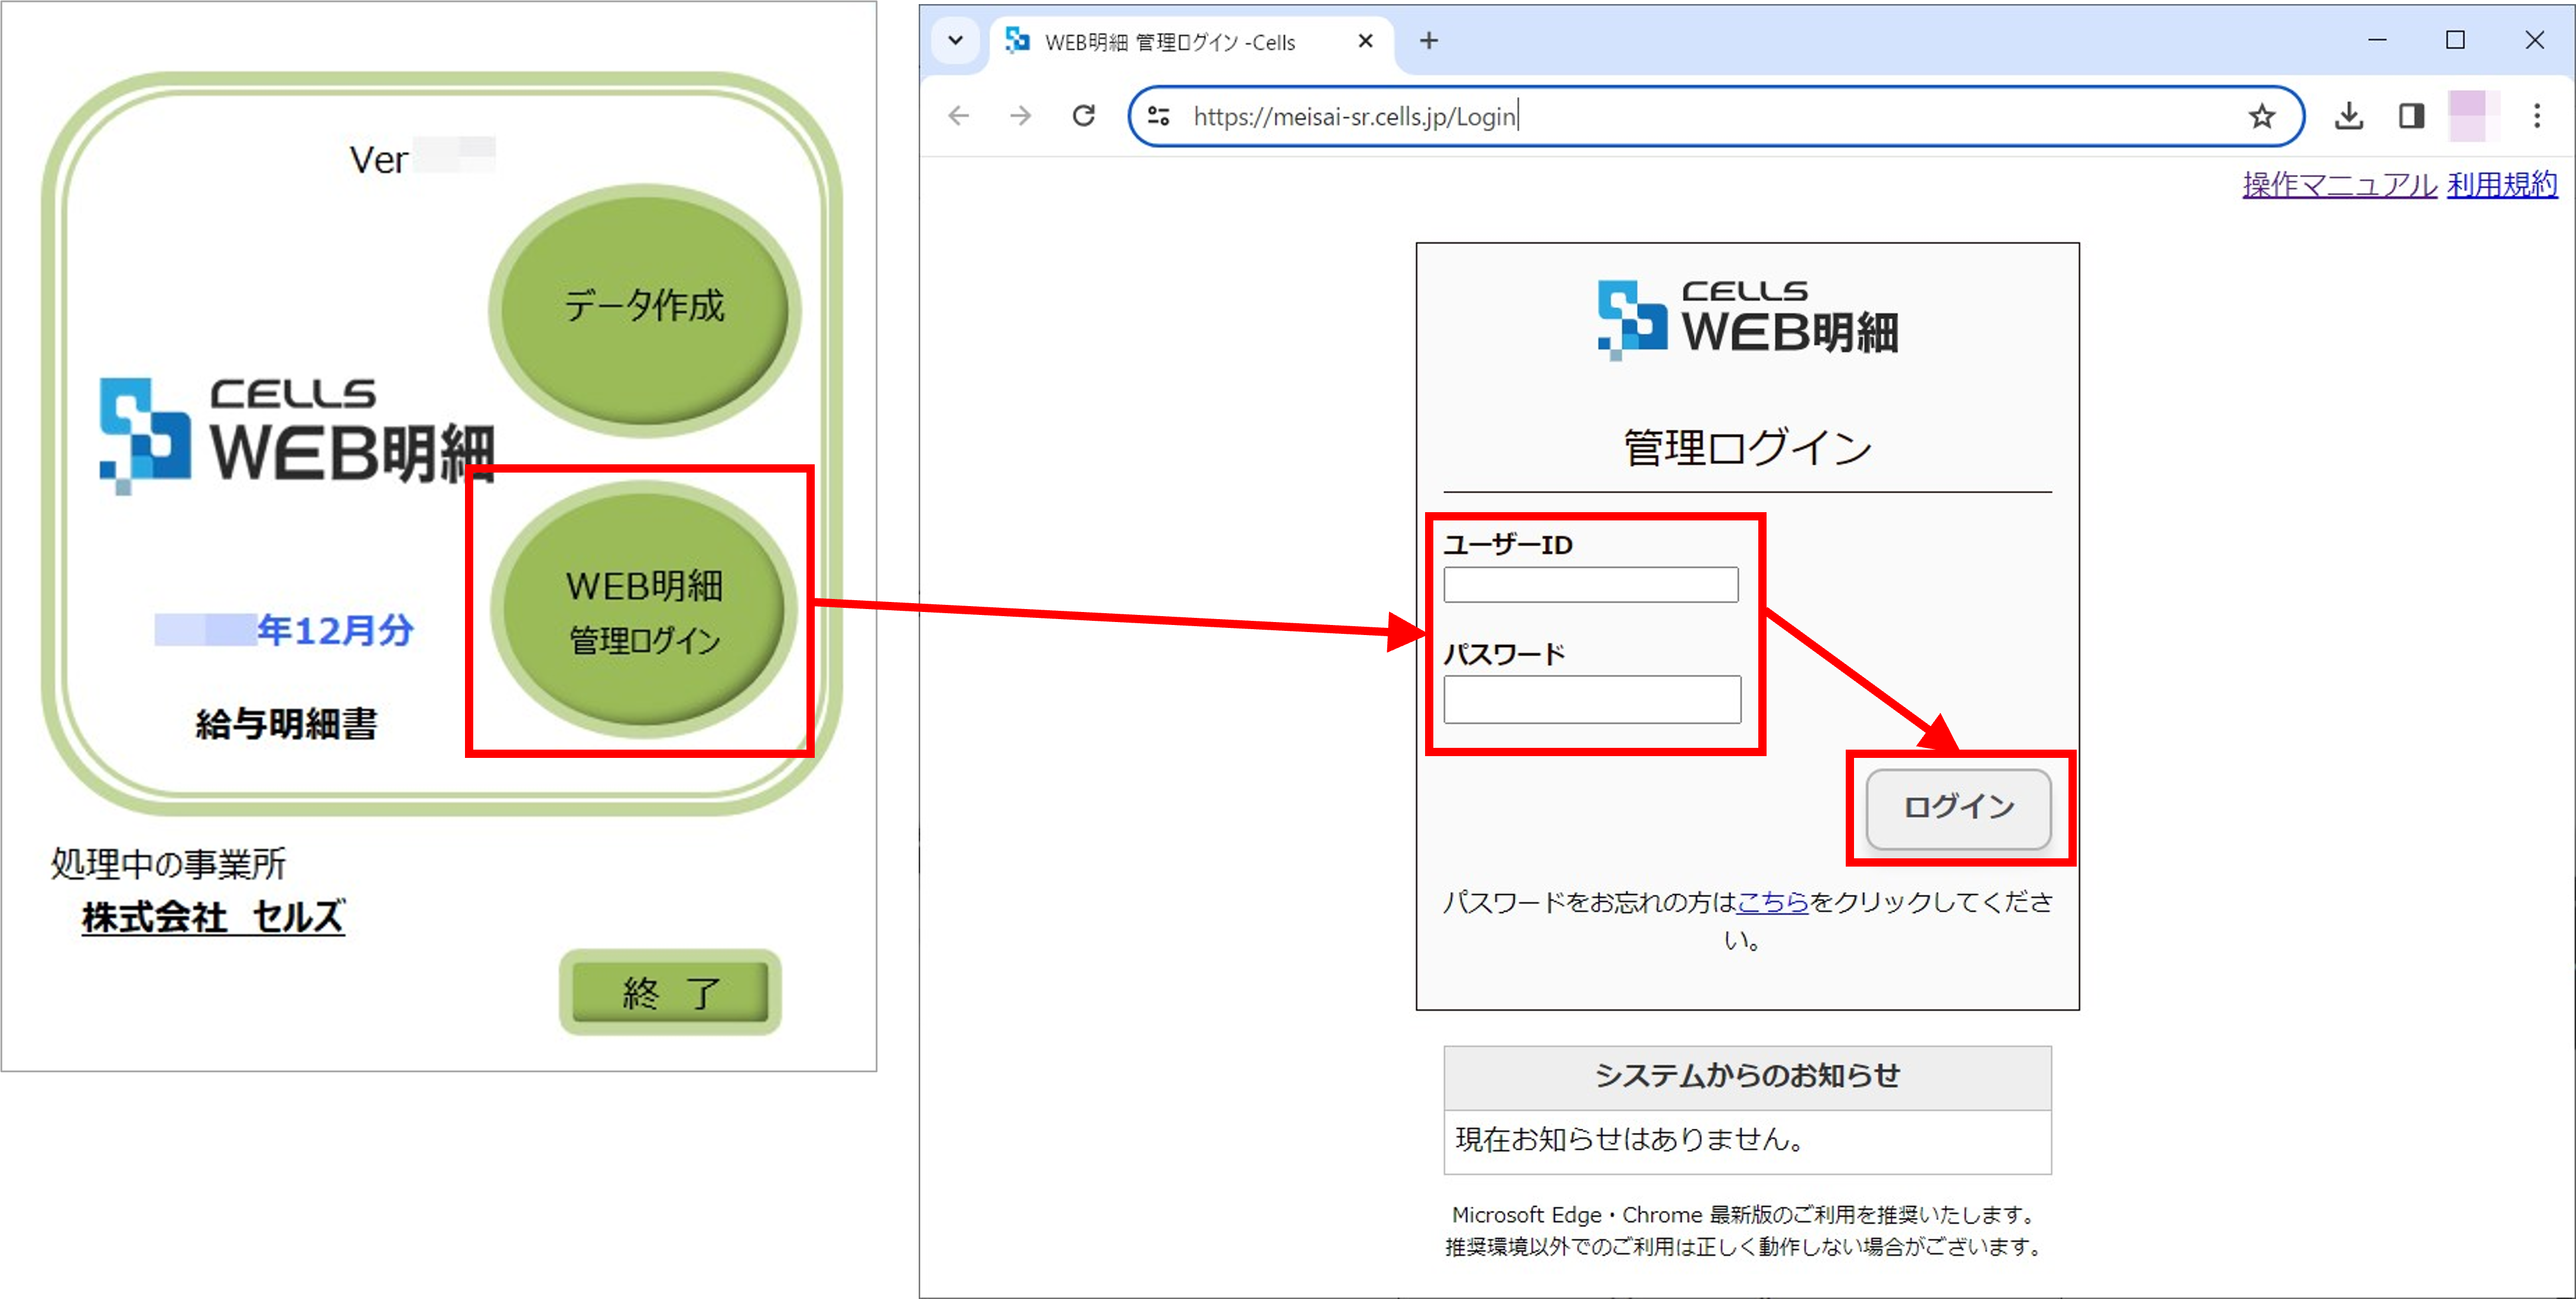
Task: Open the side panel icon next to downloads
Action: tap(2411, 116)
